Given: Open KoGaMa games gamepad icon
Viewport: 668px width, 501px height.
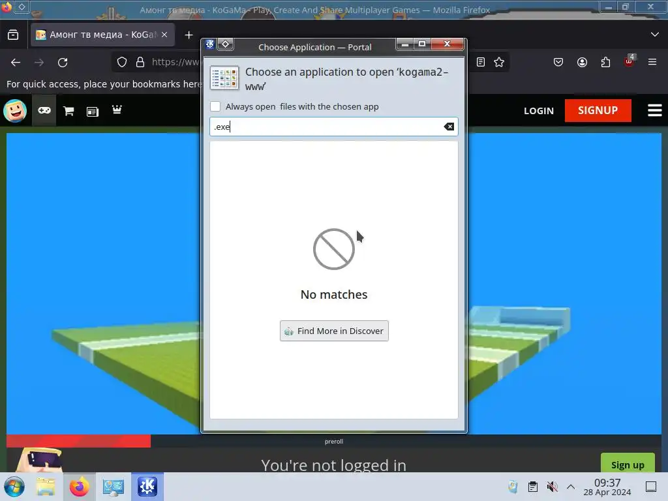Looking at the screenshot, I should click(44, 111).
